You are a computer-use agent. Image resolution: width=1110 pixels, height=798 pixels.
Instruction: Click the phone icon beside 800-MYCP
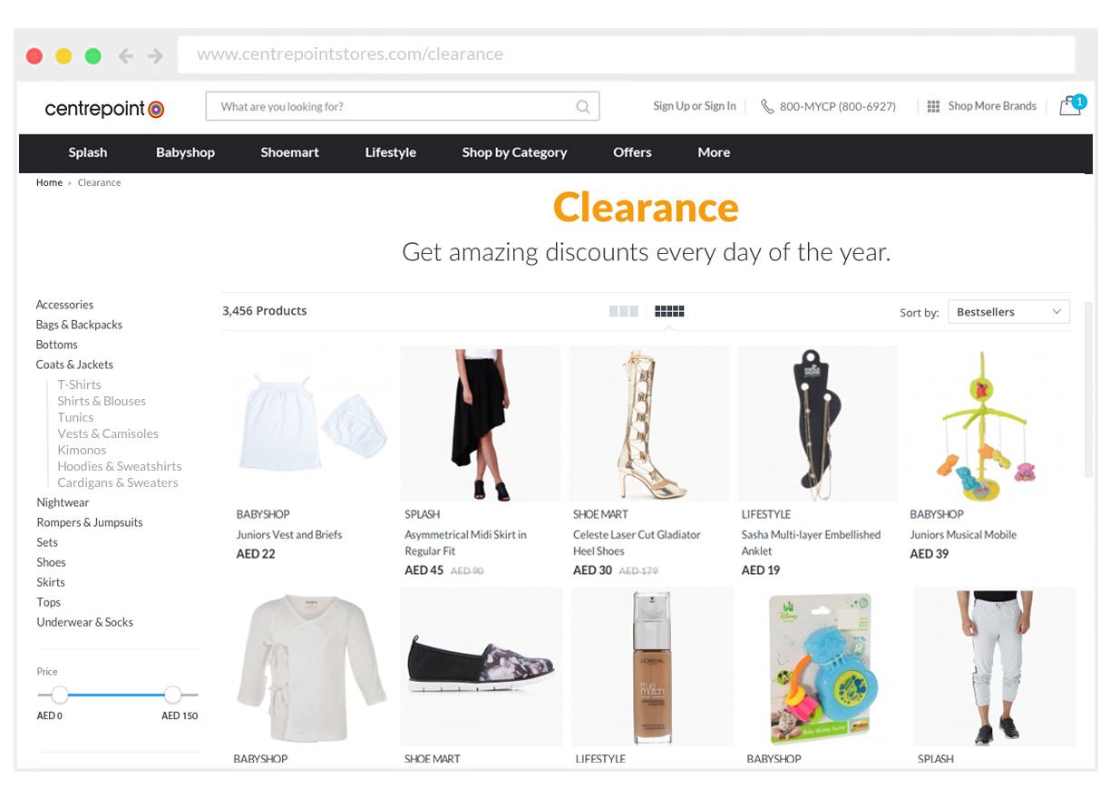tap(767, 106)
